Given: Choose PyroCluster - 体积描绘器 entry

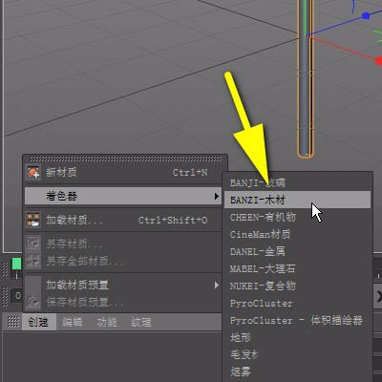Looking at the screenshot, I should click(x=297, y=320).
